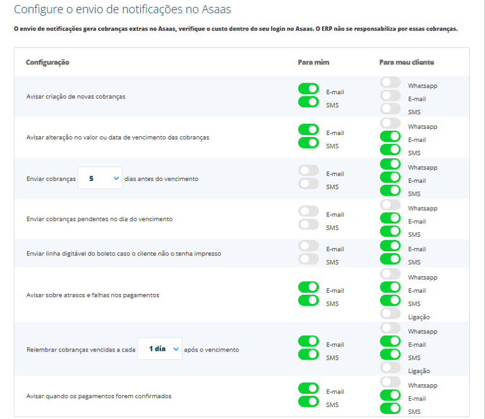Enable client Ligação for overdue charge reminders
This screenshot has height=419, width=485.
390,367
